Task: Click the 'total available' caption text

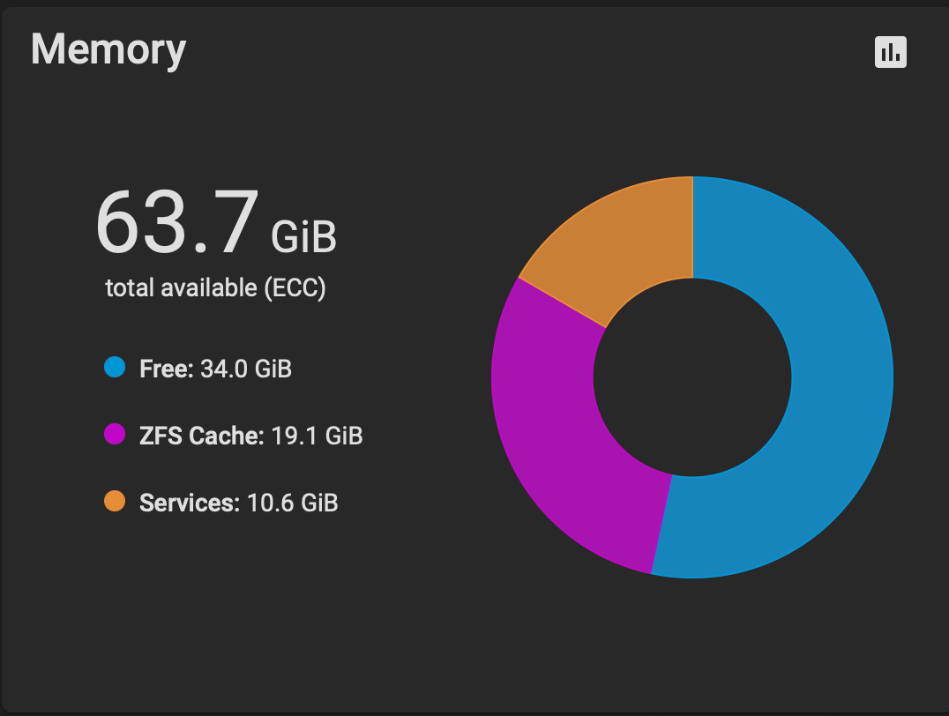Action: (x=181, y=287)
